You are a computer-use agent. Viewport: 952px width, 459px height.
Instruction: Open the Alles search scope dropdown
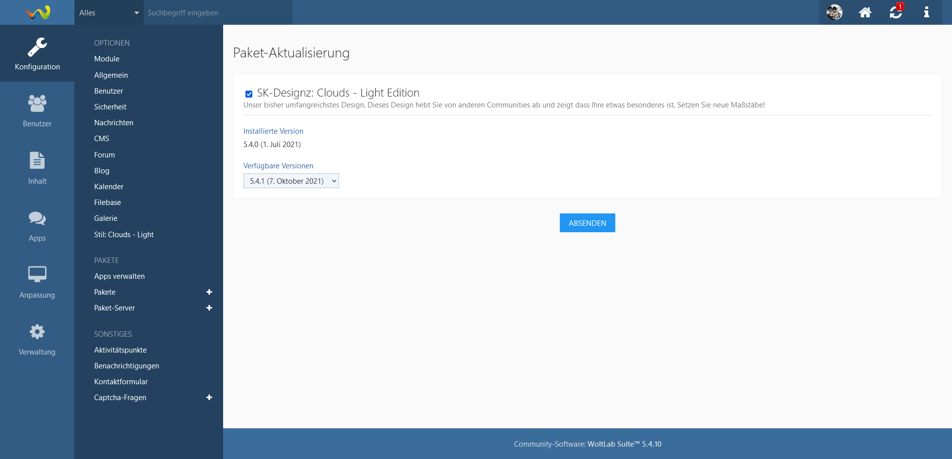[109, 13]
